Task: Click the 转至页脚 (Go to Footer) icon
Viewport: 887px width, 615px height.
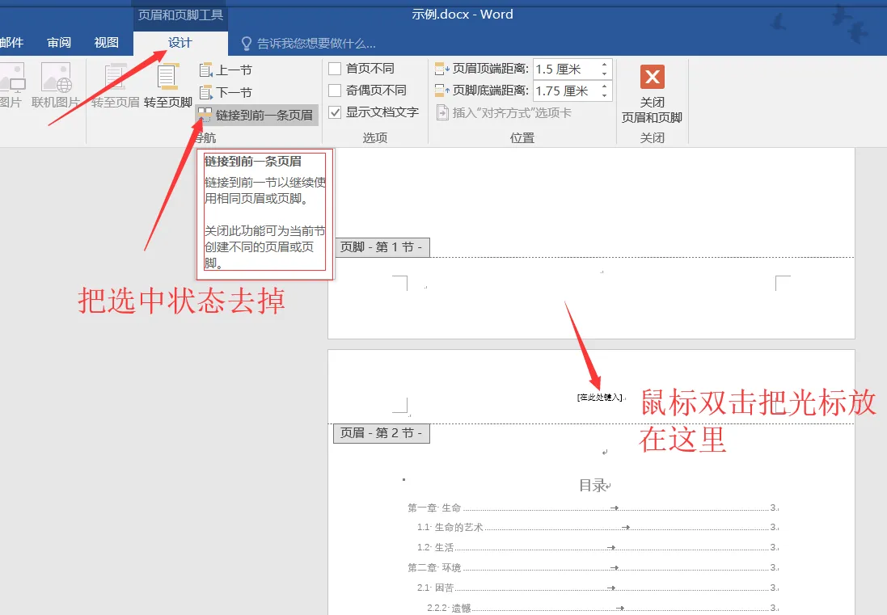Action: (x=167, y=79)
